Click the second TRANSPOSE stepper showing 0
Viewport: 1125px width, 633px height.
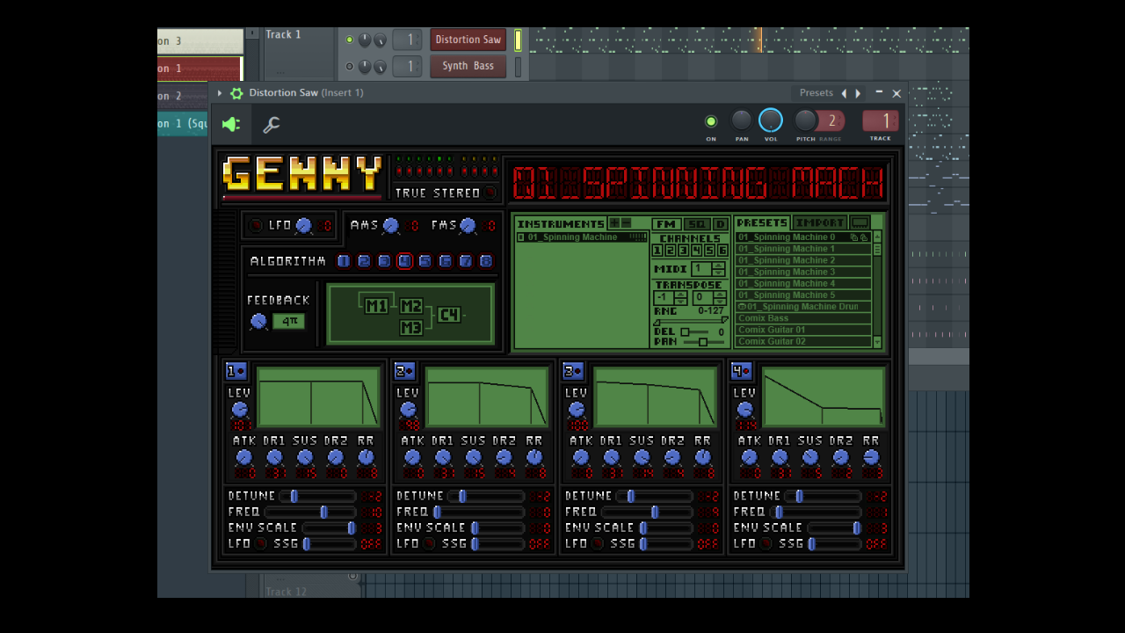[709, 298]
